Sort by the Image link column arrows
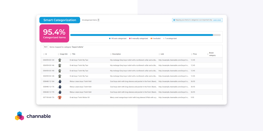 click(59, 54)
